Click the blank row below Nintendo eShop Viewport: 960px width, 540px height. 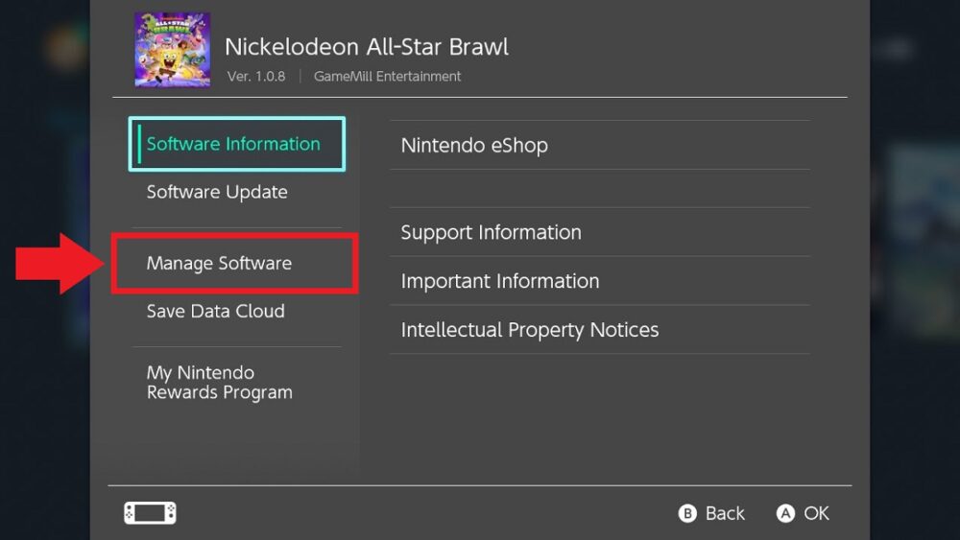pyautogui.click(x=599, y=188)
